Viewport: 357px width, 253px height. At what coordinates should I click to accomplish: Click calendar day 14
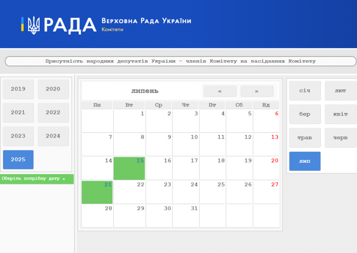[97, 168]
